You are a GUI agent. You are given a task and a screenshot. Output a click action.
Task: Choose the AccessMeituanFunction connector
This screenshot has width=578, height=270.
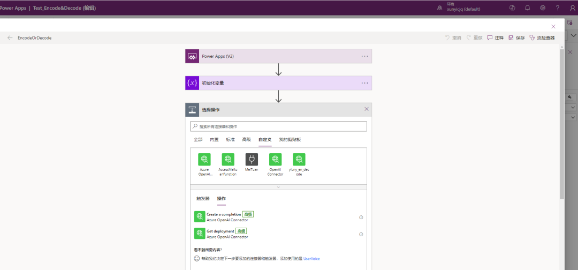(x=228, y=159)
